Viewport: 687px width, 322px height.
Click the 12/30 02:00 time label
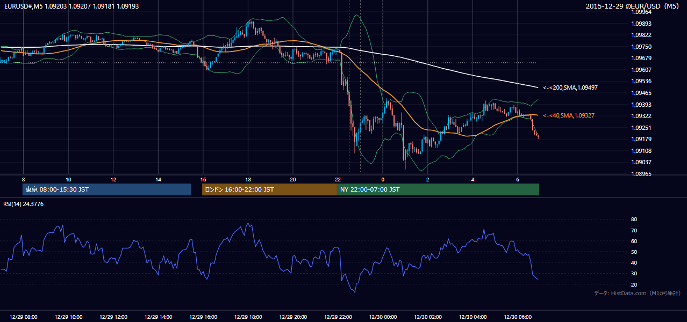click(x=428, y=317)
